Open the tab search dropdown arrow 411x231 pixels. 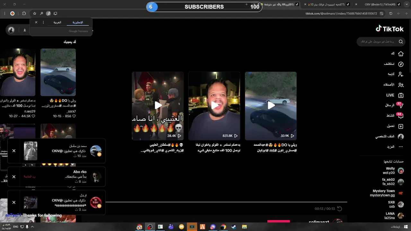click(x=407, y=4)
